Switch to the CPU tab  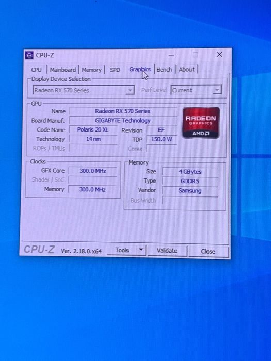click(x=37, y=70)
